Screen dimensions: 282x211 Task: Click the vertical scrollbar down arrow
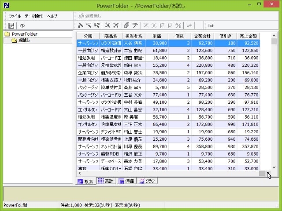[274, 167]
